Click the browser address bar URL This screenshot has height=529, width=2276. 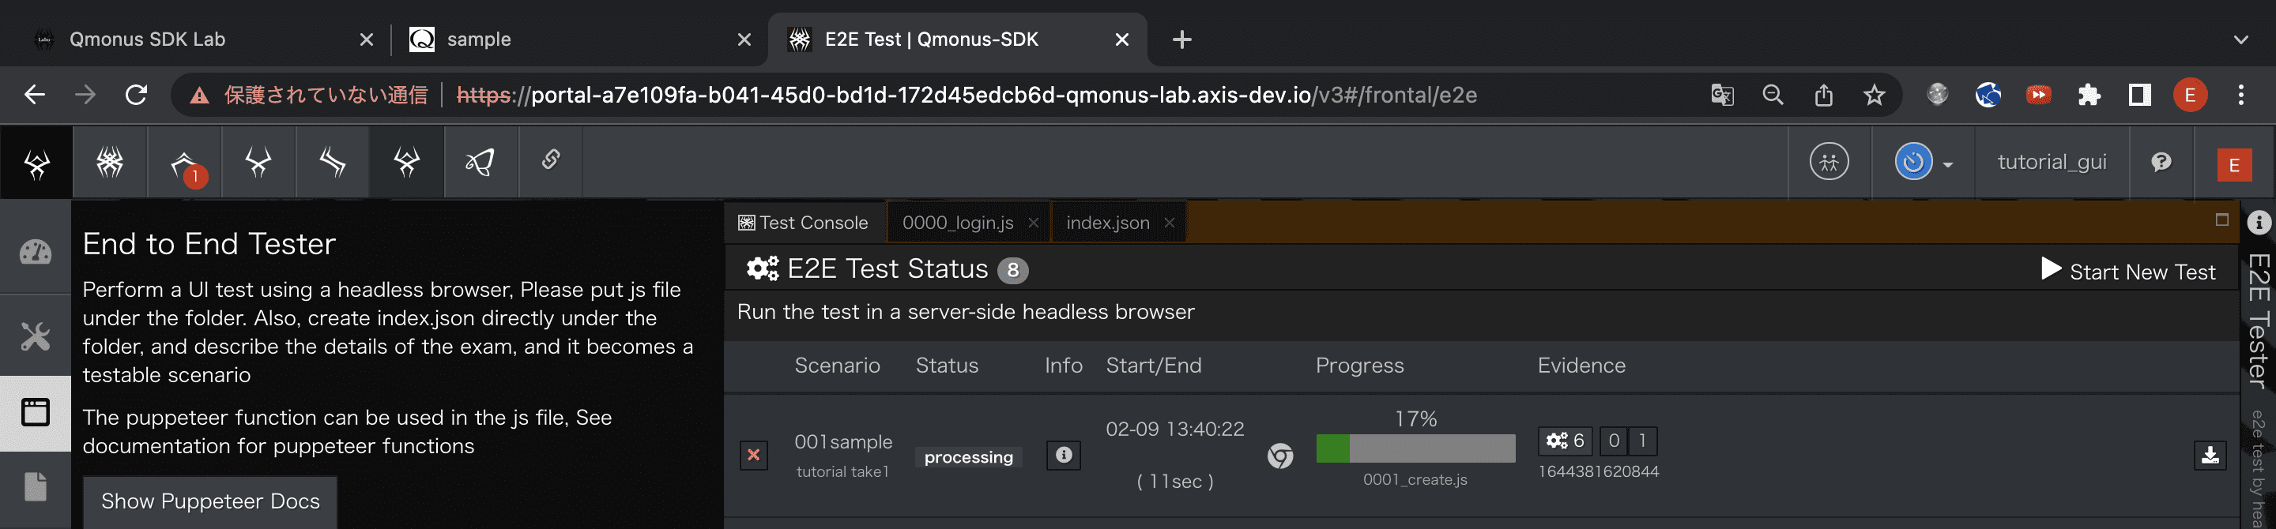[967, 95]
